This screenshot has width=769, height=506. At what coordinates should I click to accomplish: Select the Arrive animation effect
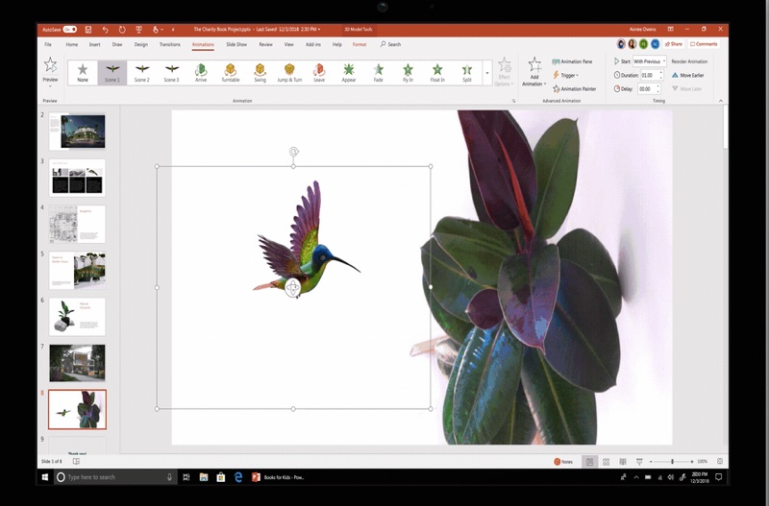coord(201,72)
